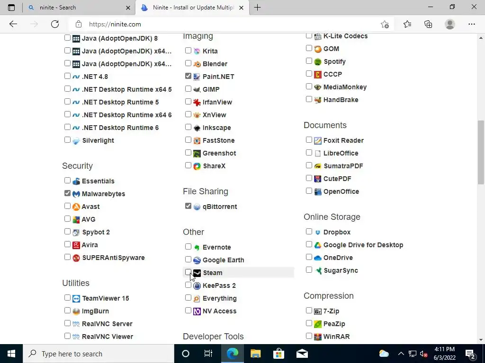Click the Krita app icon
Image resolution: width=485 pixels, height=363 pixels.
(197, 51)
